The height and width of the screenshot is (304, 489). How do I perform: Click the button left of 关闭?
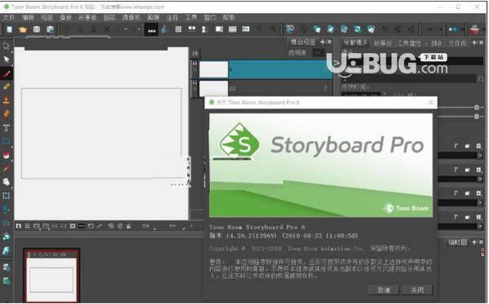pos(384,290)
